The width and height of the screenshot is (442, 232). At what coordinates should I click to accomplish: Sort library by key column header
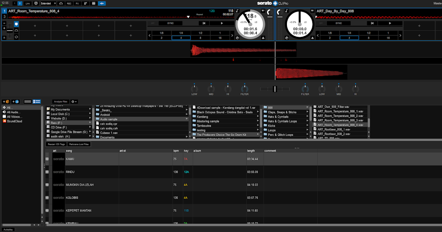point(185,151)
